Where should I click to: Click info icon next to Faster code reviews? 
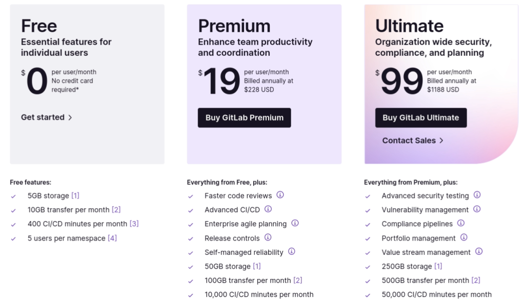coord(280,195)
